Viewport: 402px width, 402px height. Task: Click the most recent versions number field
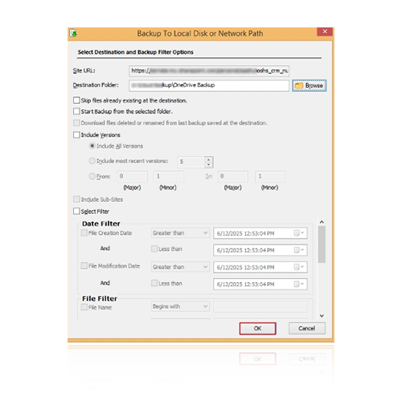pyautogui.click(x=191, y=162)
